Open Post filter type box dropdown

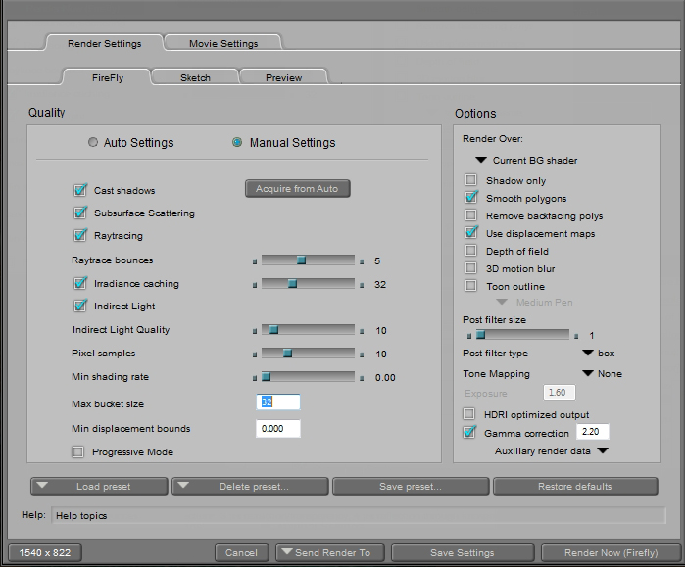tap(588, 353)
